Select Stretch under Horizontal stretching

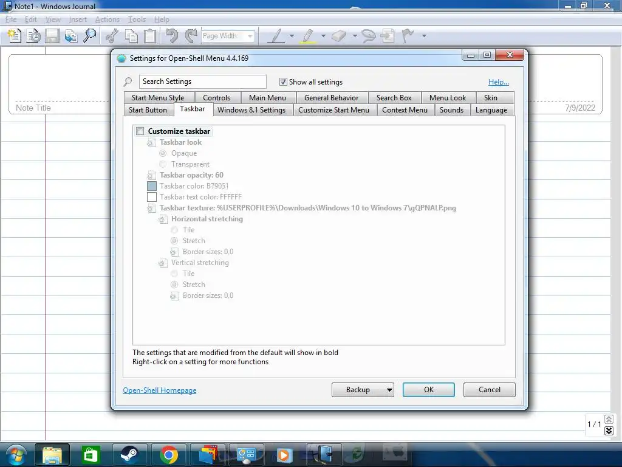174,241
